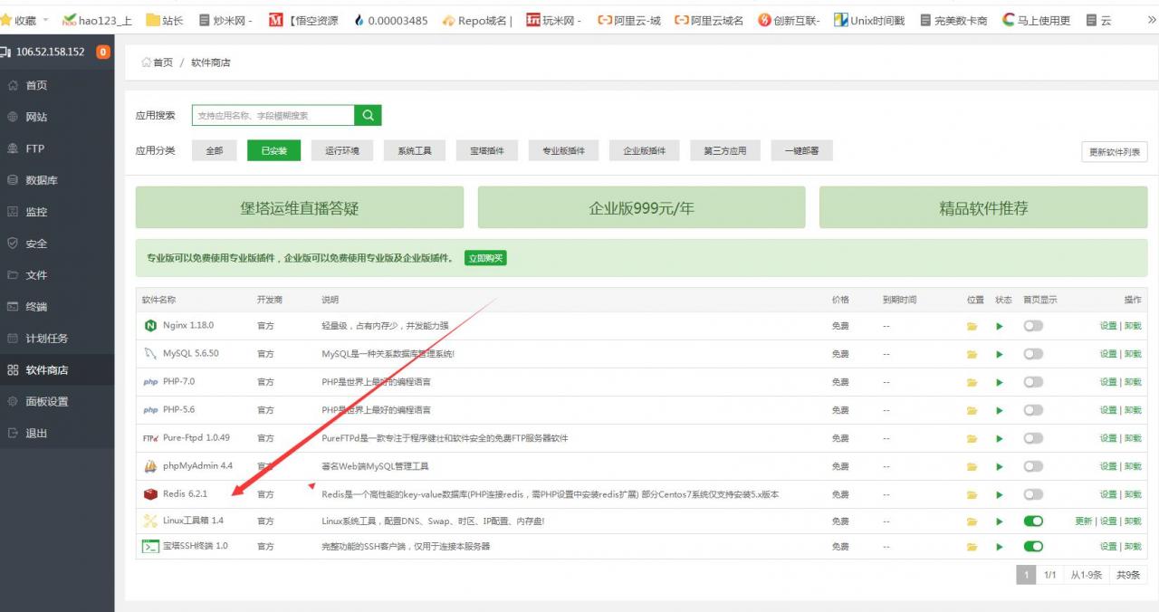Enable homepage display toggle for Nginx
The height and width of the screenshot is (612, 1159).
(1032, 326)
